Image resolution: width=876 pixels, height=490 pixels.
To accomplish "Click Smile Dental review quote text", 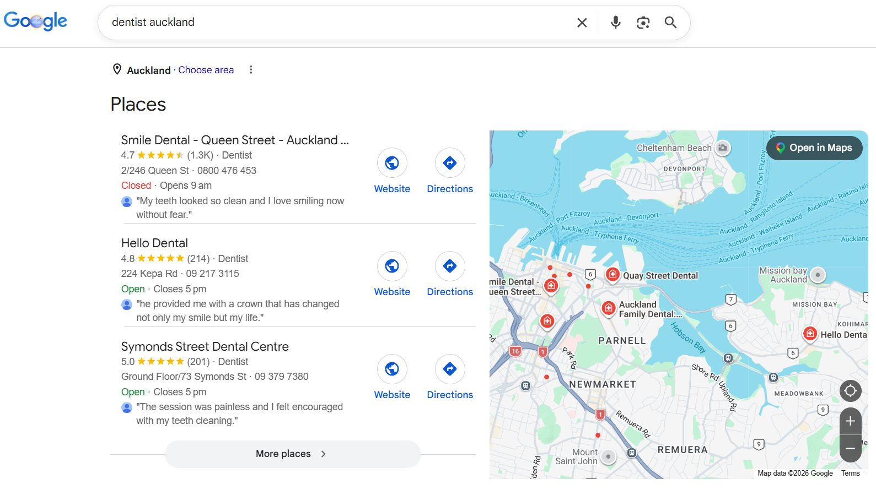I will click(240, 208).
